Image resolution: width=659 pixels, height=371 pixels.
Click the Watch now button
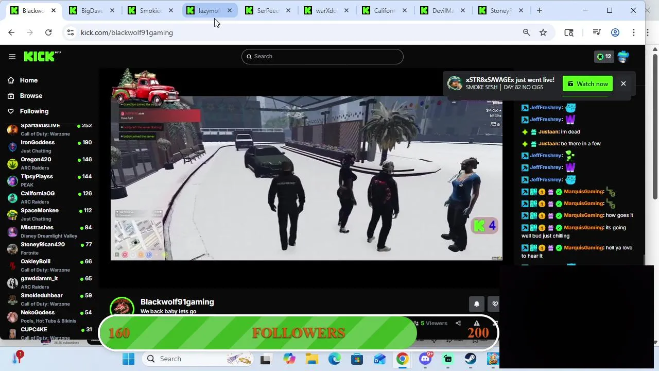point(587,84)
